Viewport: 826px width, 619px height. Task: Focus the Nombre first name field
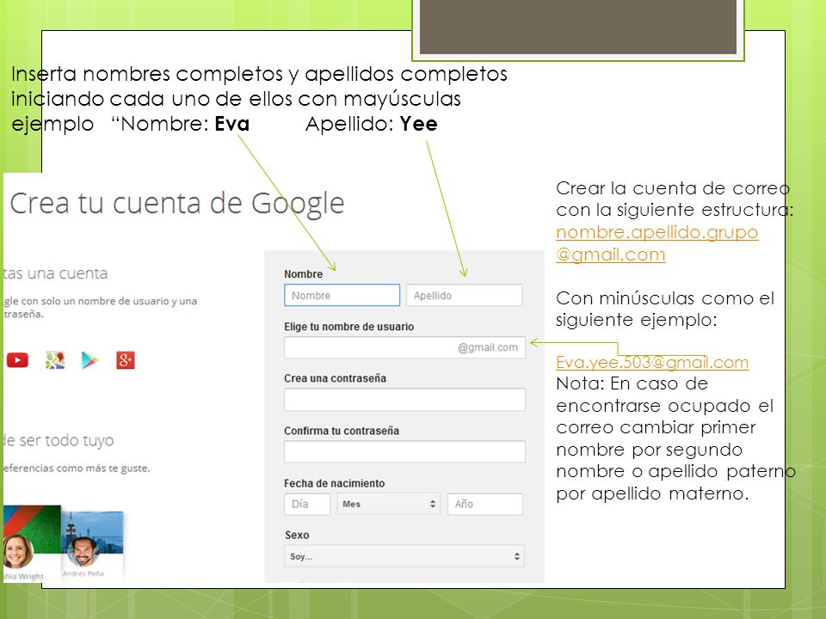point(342,295)
